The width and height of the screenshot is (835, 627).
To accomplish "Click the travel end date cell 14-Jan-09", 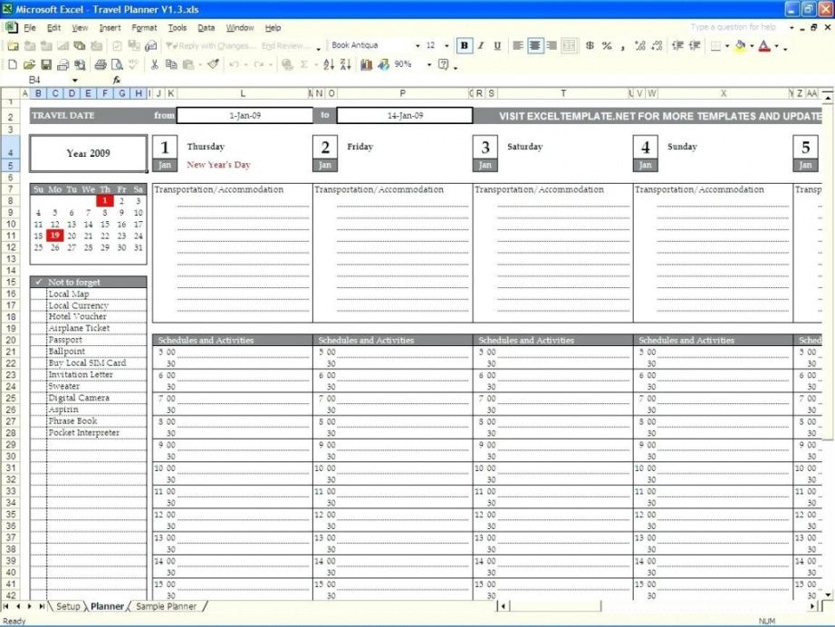I will pos(405,116).
